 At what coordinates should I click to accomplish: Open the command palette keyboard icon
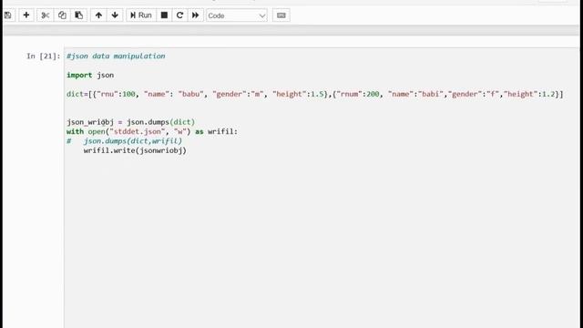point(281,15)
